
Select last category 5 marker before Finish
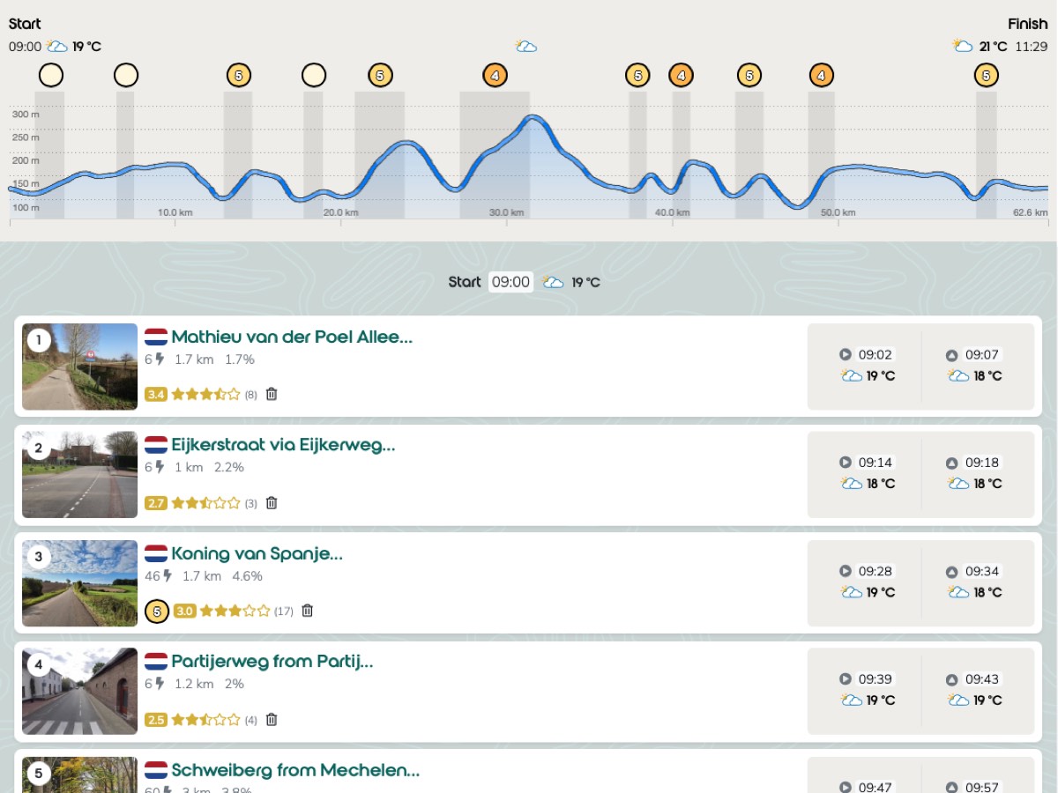click(x=986, y=76)
